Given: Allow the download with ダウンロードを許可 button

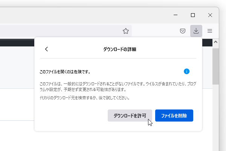Looking at the screenshot, I should coord(130,116).
